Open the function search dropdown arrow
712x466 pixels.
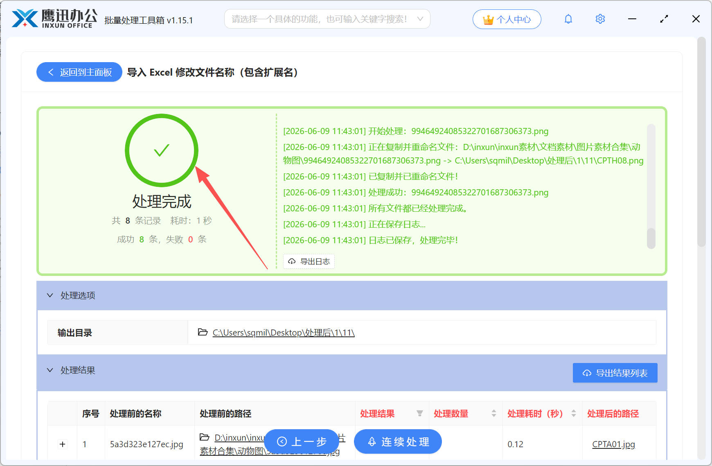pos(420,19)
